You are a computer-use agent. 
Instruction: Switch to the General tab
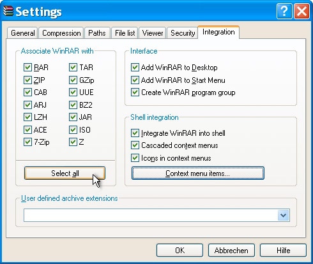(22, 33)
